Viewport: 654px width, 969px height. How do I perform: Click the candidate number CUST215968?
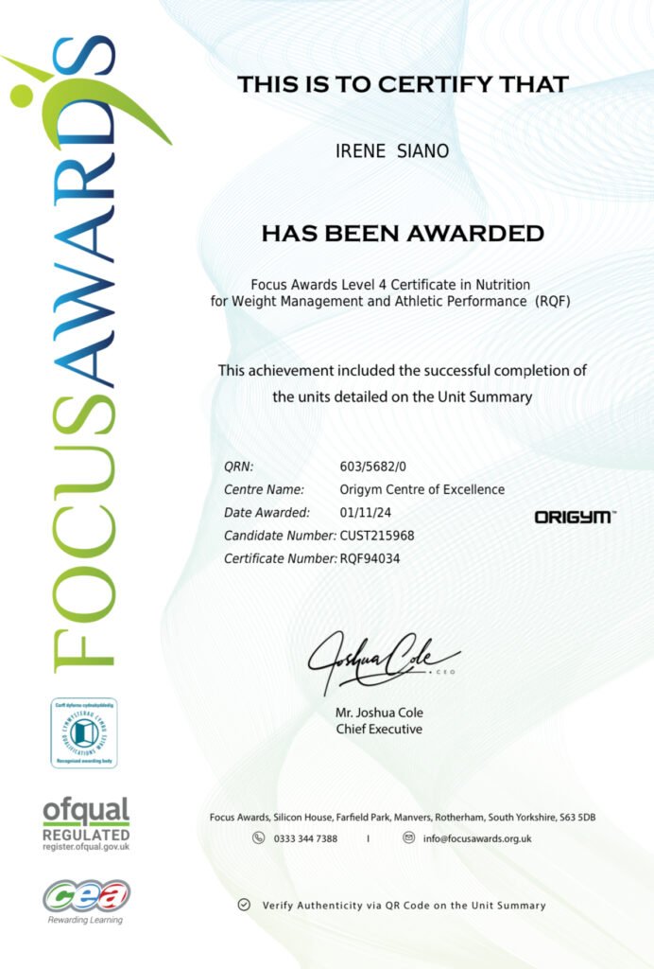click(x=377, y=536)
